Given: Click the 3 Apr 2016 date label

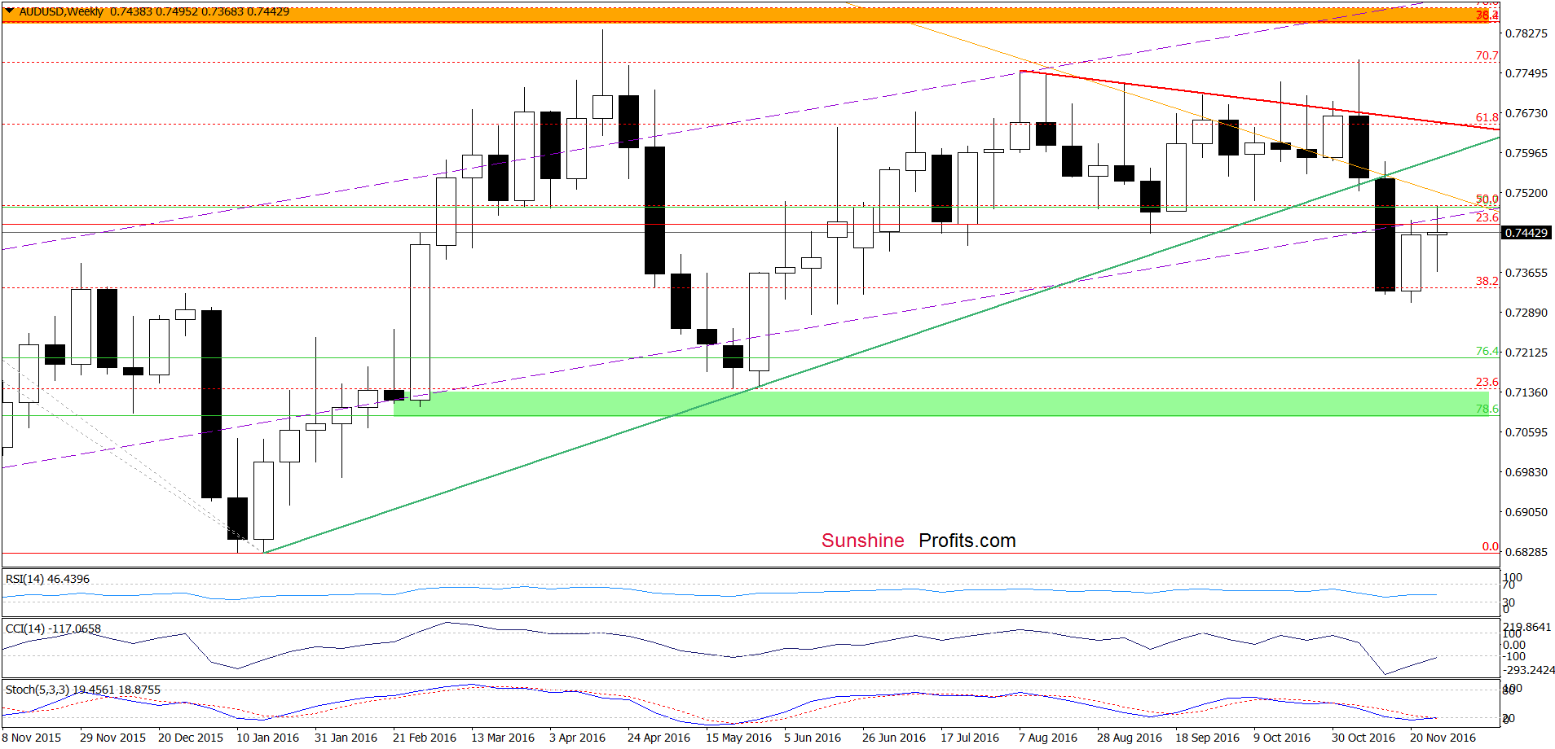Looking at the screenshot, I should (x=577, y=738).
